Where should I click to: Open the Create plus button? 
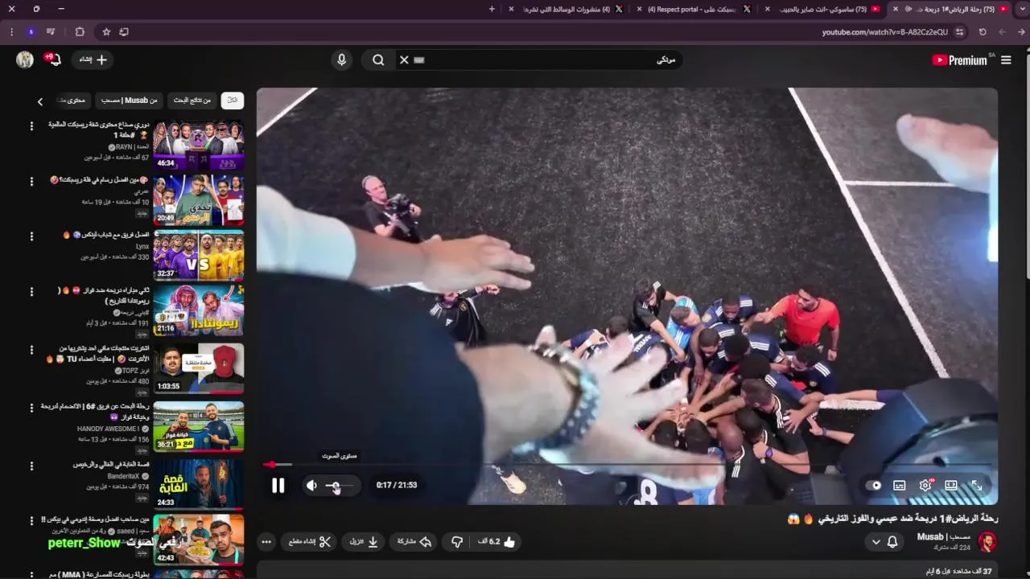pyautogui.click(x=93, y=60)
